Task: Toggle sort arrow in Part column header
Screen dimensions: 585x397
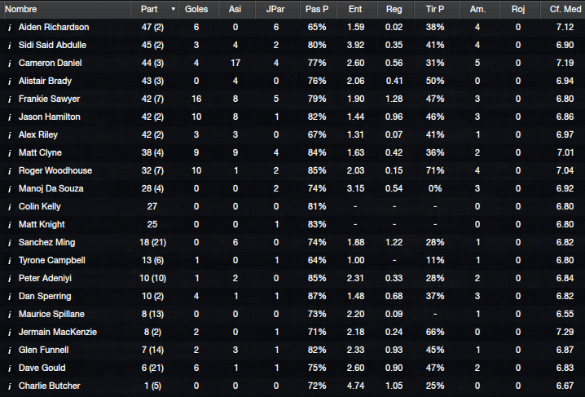Action: coord(173,9)
